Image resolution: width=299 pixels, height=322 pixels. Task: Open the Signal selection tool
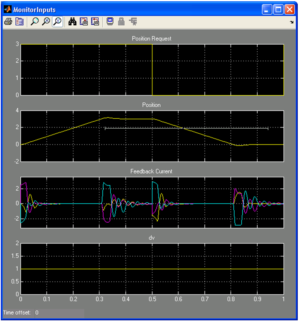133,22
